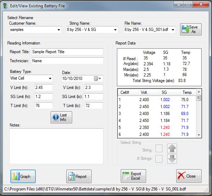Click inside the Notes text area
This screenshot has height=196, width=212.
point(56,146)
